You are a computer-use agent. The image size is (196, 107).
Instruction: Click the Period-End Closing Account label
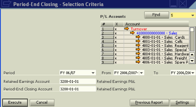pyautogui.click(x=28, y=89)
